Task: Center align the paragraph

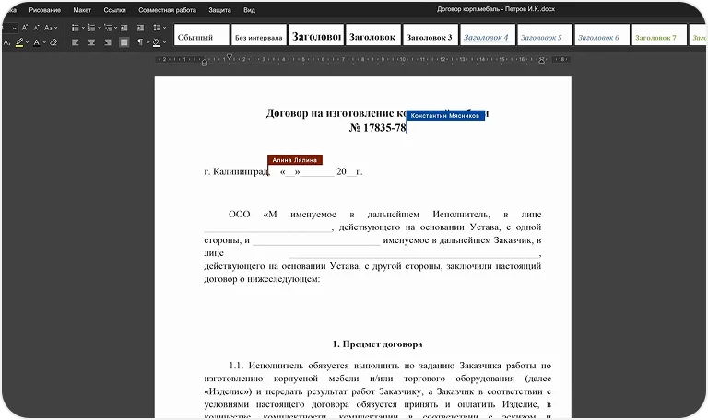Action: pyautogui.click(x=91, y=42)
